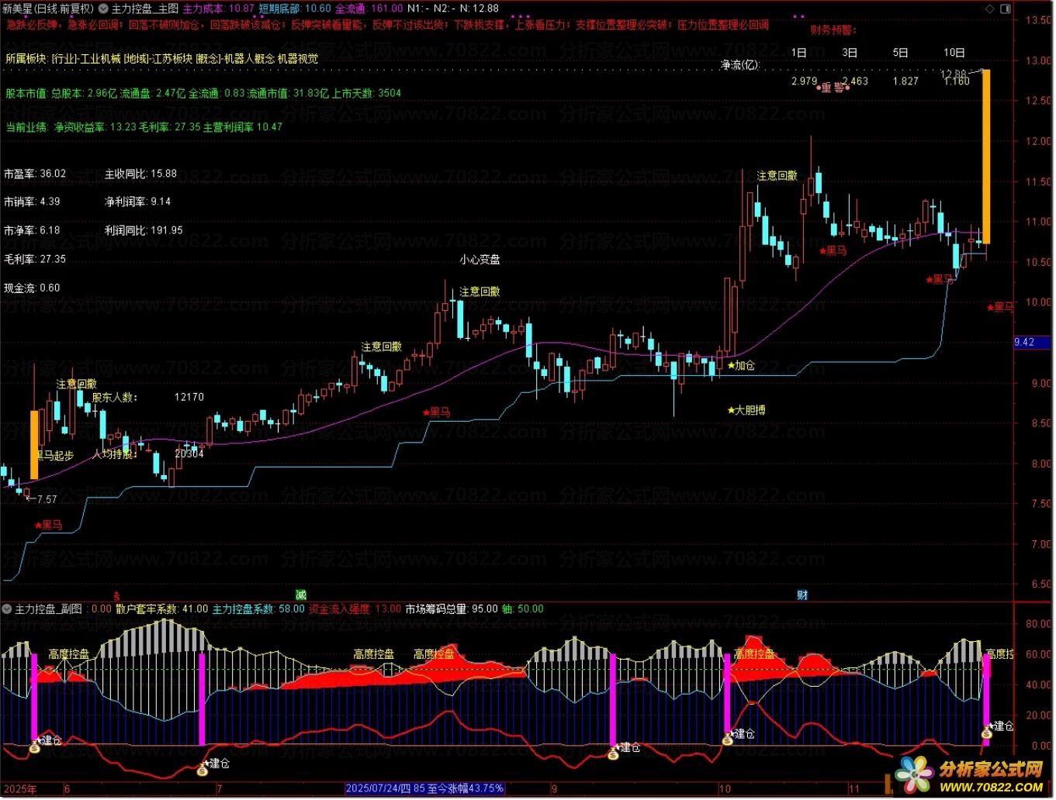Click the 1日 net flow column header

pos(799,53)
